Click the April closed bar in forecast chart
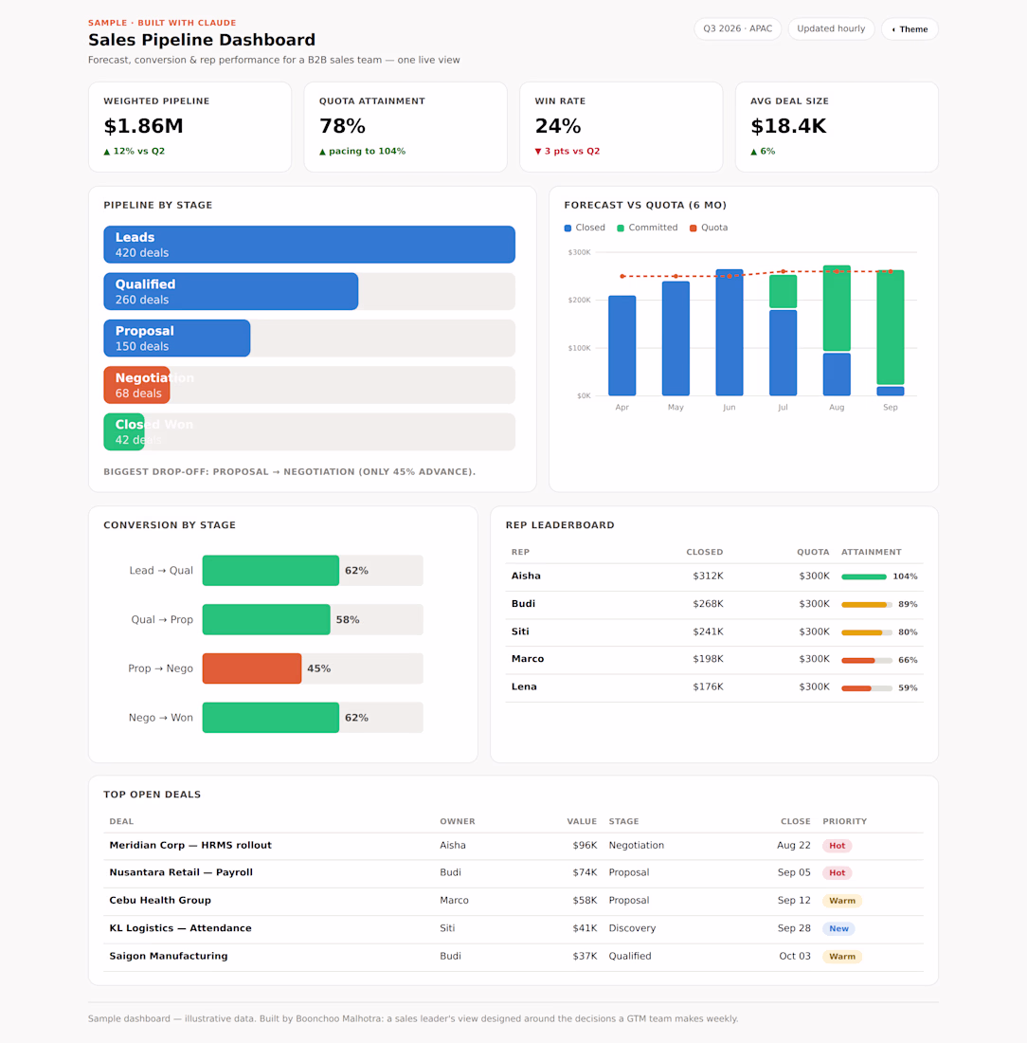 click(x=622, y=346)
